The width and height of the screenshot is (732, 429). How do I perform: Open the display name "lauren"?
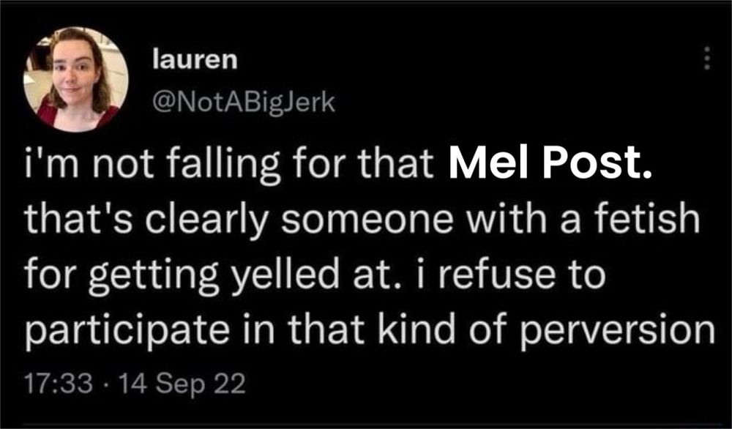195,60
